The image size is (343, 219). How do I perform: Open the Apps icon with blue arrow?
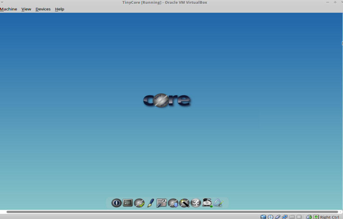pos(173,203)
